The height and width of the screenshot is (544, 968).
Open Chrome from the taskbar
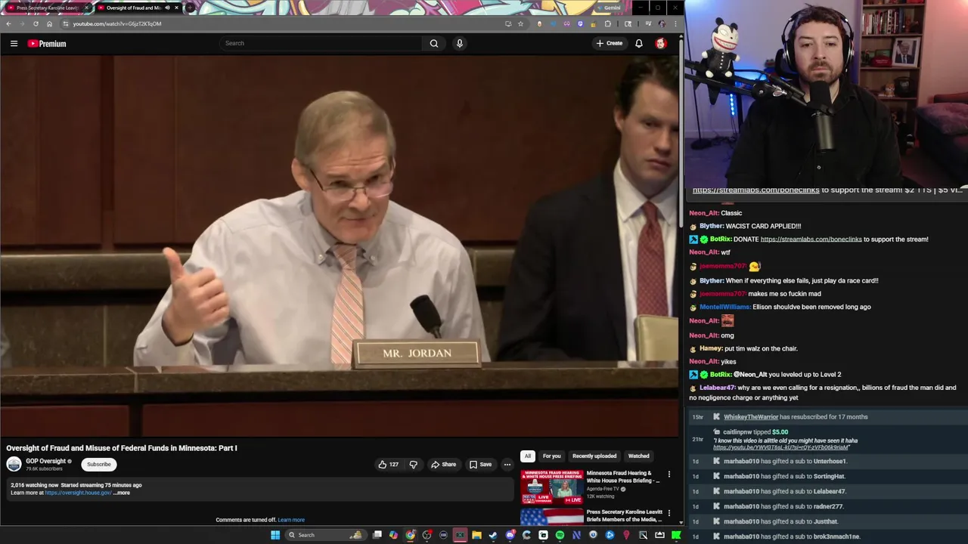coord(410,535)
